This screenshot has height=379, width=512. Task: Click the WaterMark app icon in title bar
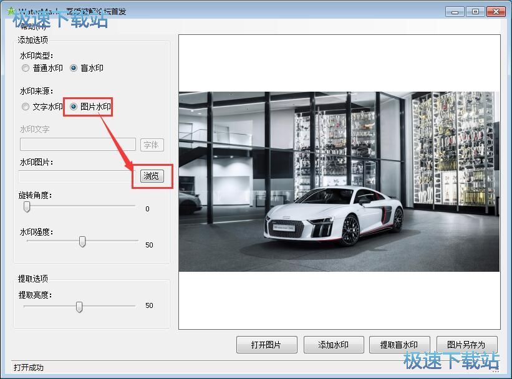tap(9, 12)
